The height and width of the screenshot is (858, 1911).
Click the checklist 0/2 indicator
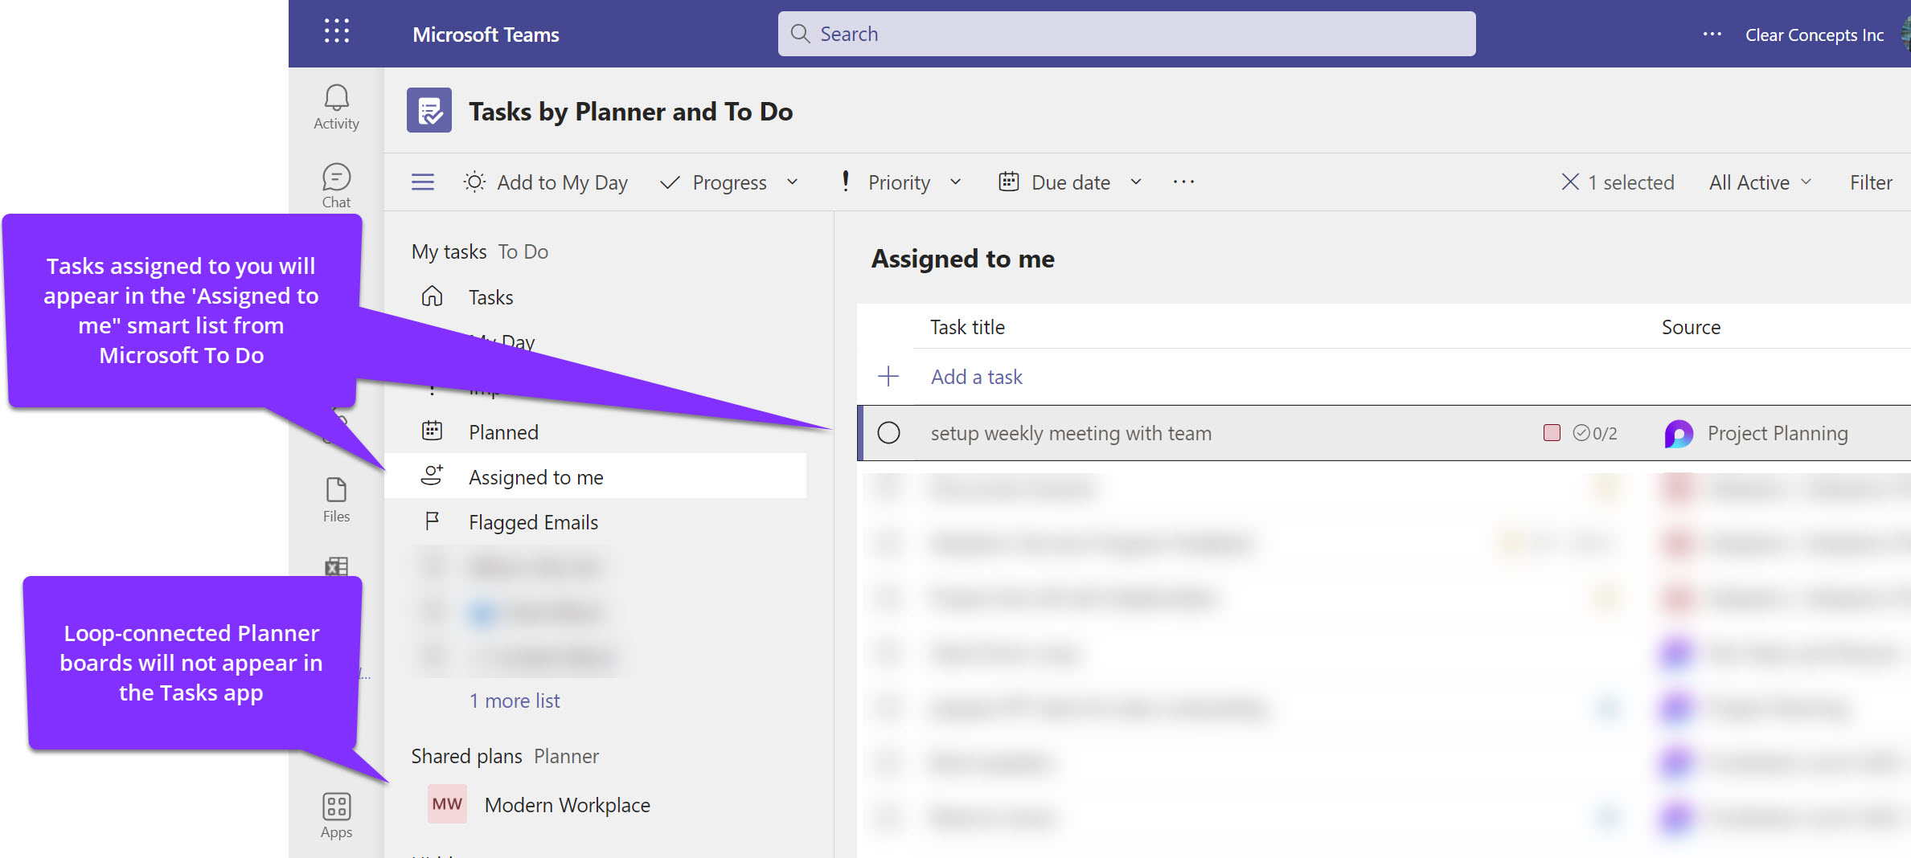pyautogui.click(x=1595, y=434)
